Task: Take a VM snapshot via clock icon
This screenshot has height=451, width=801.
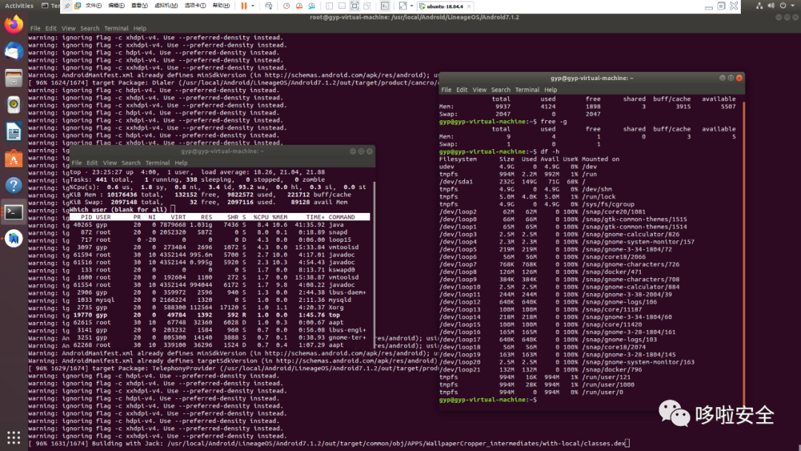Action: coord(286,6)
